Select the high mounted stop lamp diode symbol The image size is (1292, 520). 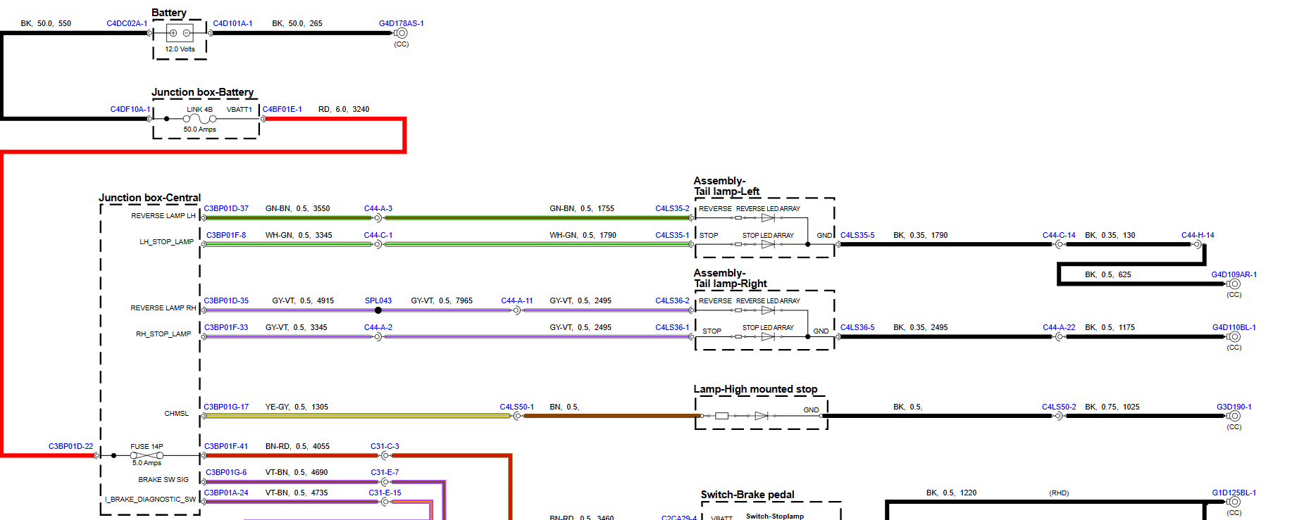point(761,416)
